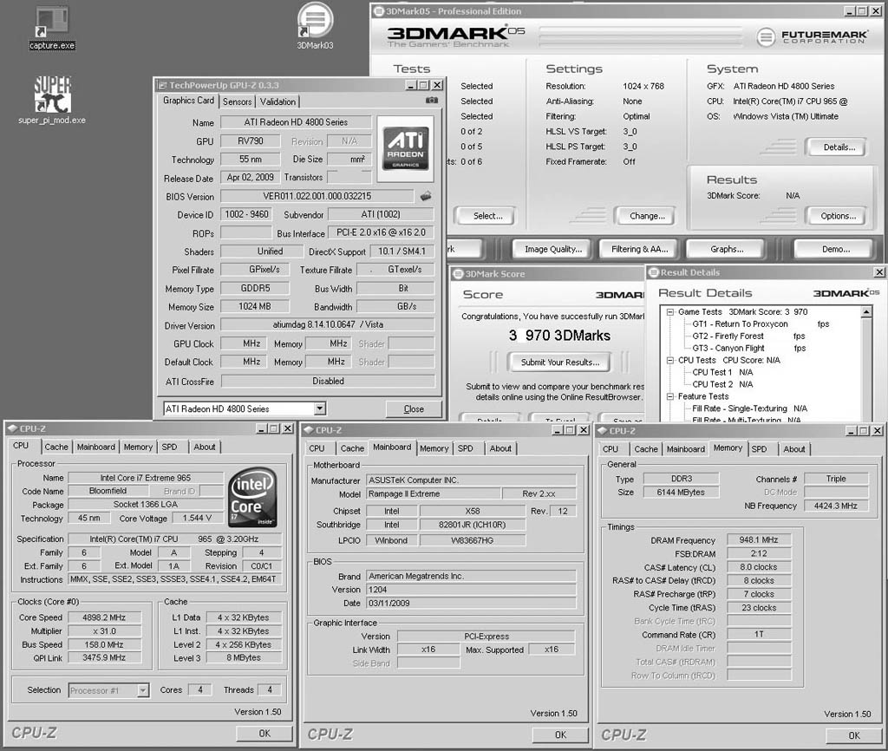The width and height of the screenshot is (888, 751).
Task: Open the 3DMark03 desktop shortcut
Action: click(315, 26)
